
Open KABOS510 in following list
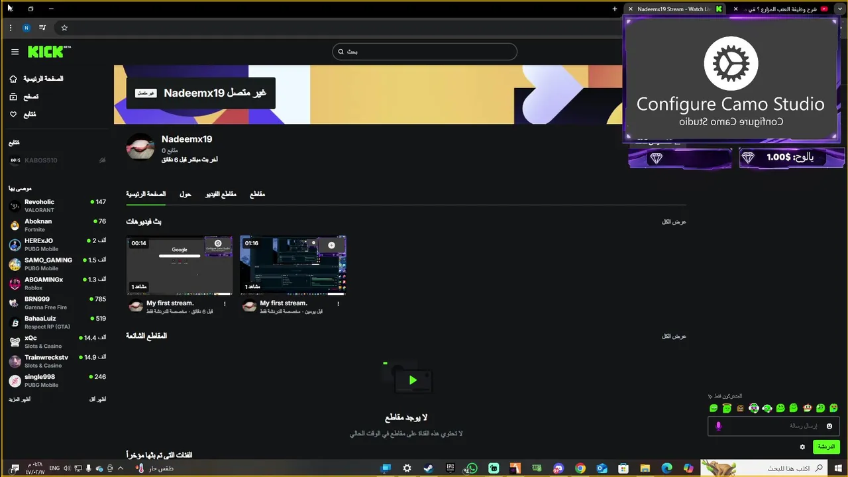[57, 160]
